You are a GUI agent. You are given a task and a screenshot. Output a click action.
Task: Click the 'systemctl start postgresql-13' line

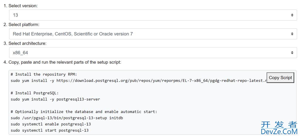pyautogui.click(x=49, y=130)
